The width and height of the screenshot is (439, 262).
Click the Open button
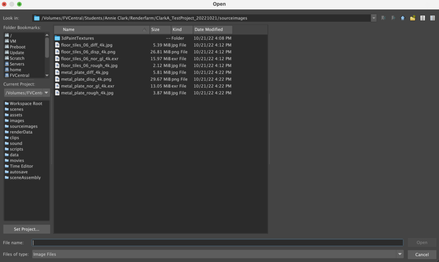coord(422,242)
